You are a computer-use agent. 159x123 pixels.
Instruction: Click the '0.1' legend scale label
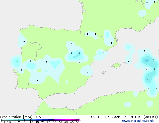3,122
